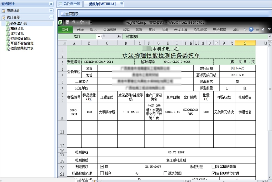Collapse the 统计台账 panel section

coord(51,17)
